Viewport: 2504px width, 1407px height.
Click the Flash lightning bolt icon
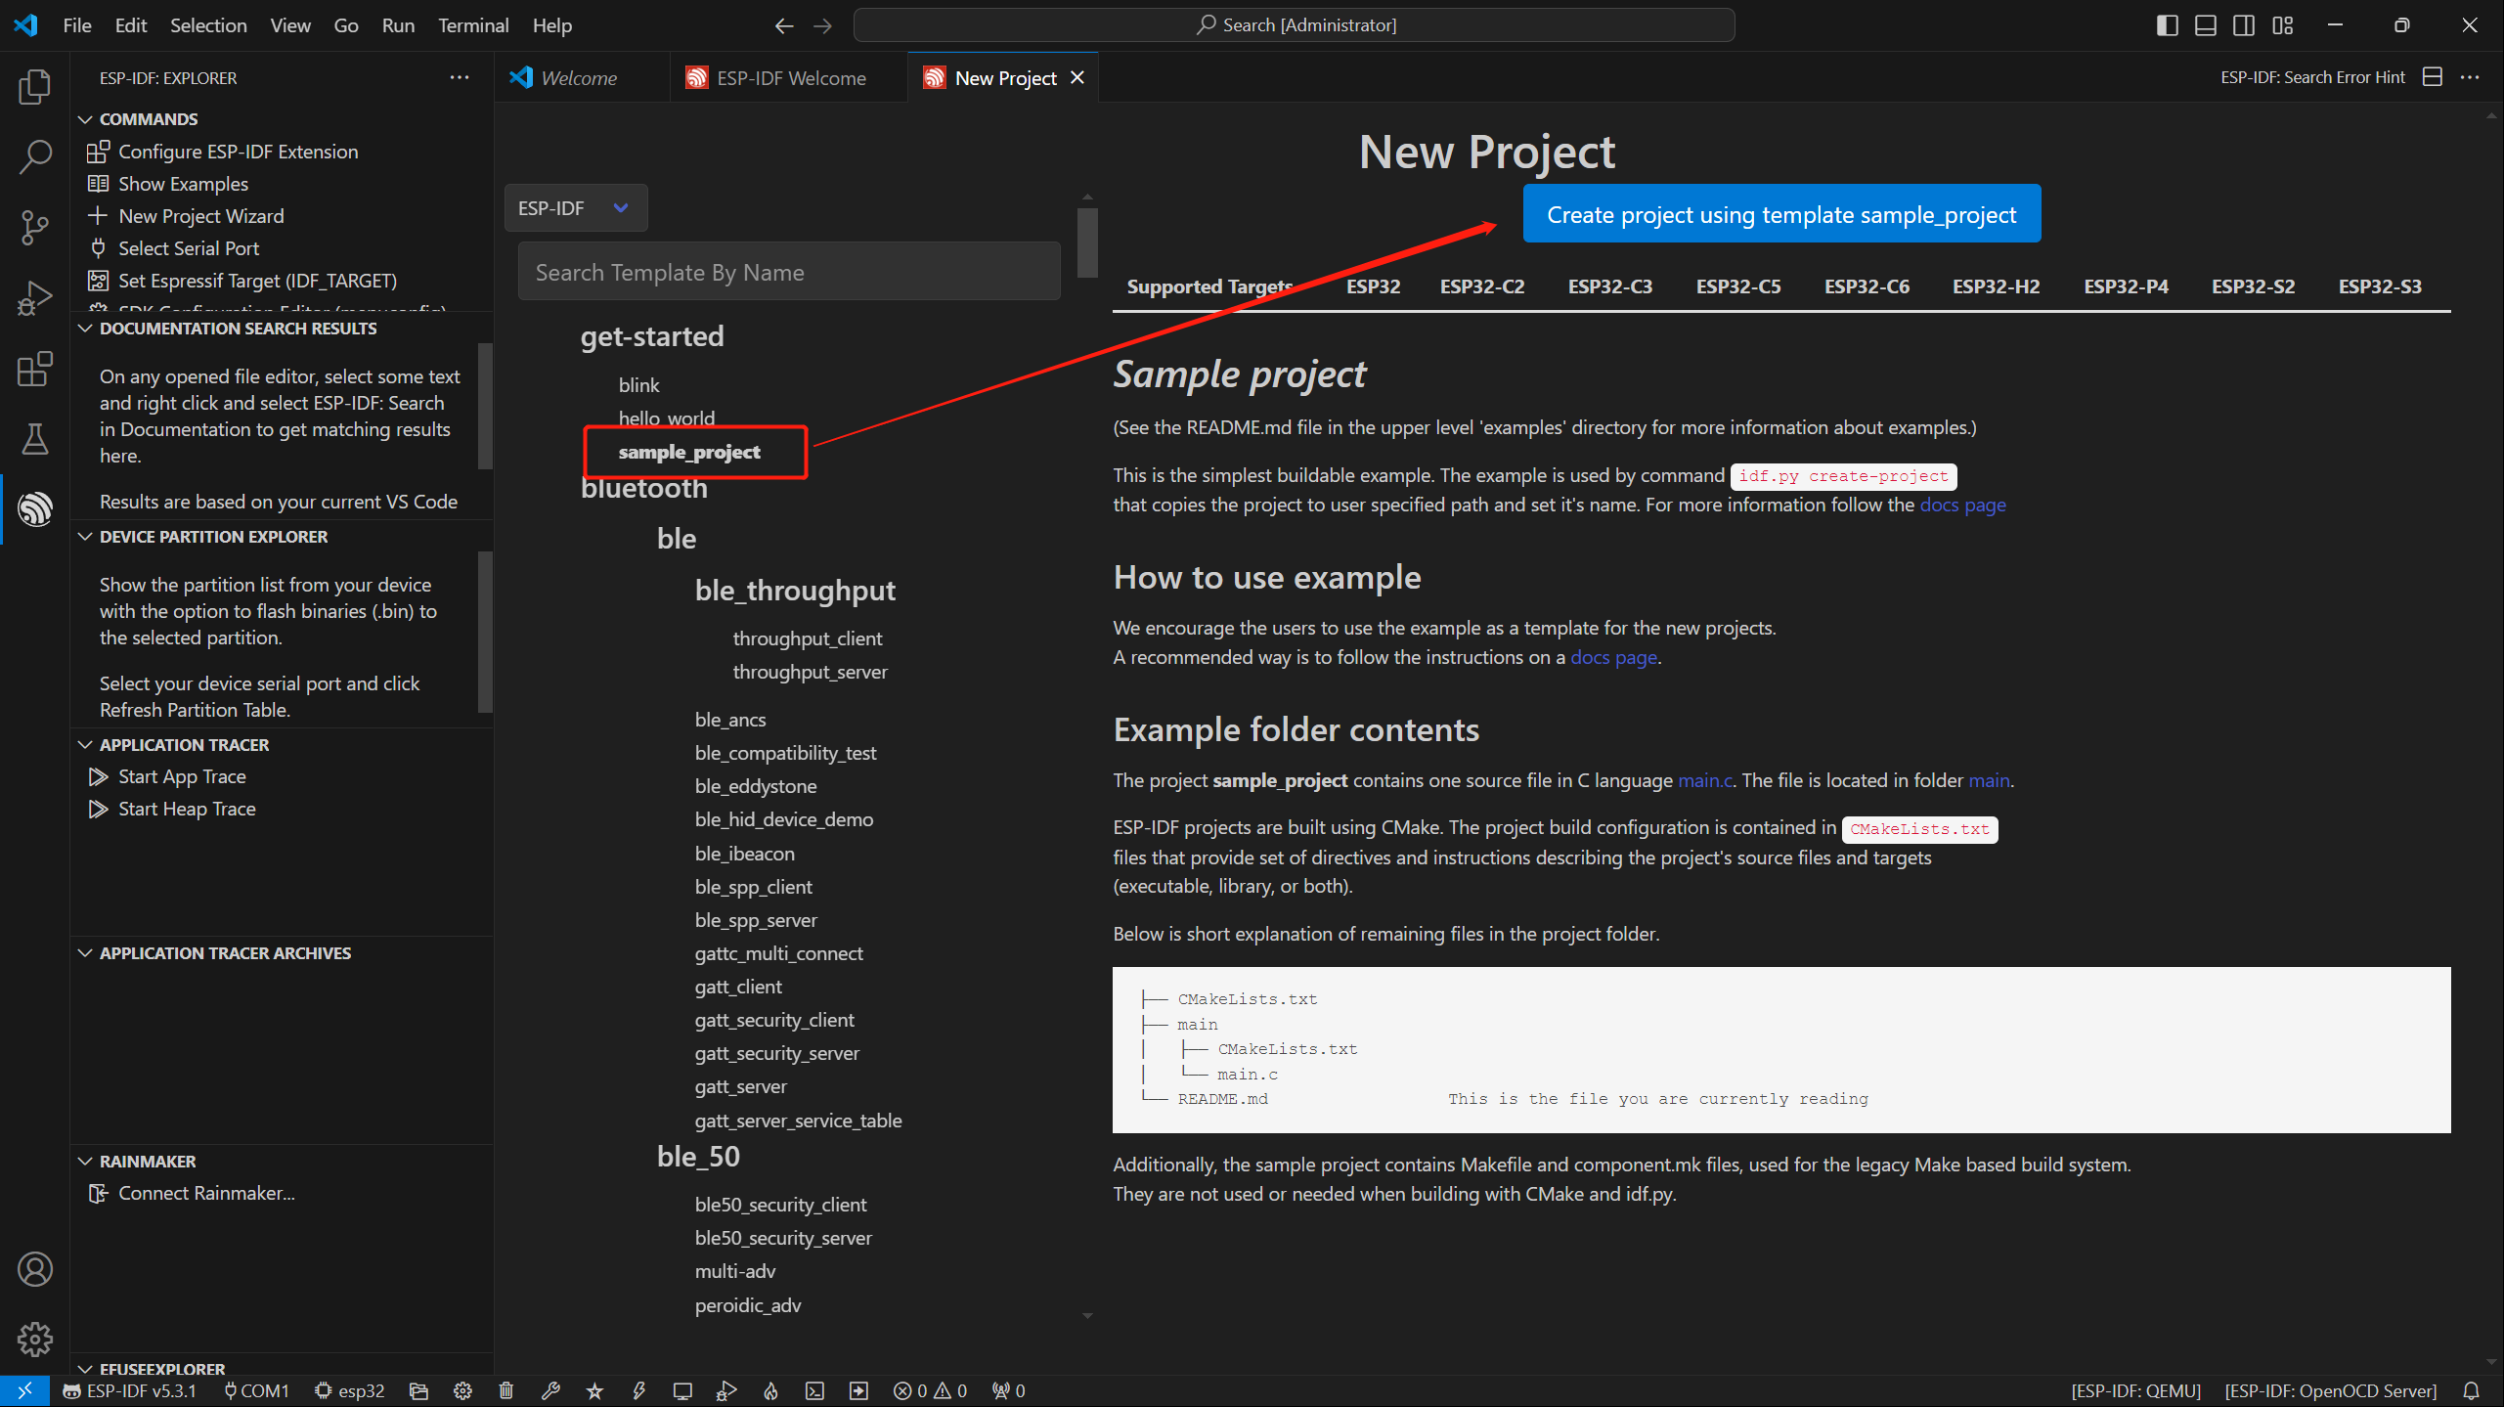tap(638, 1390)
